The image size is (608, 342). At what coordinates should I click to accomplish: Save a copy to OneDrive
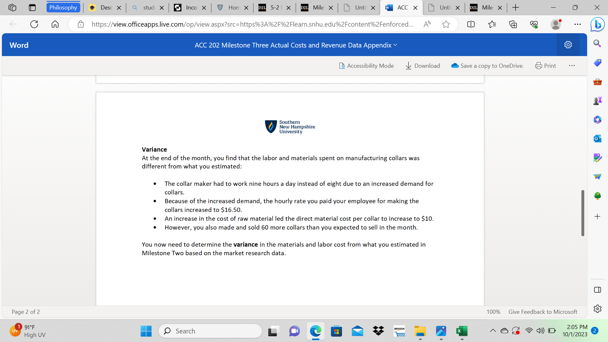pyautogui.click(x=487, y=66)
